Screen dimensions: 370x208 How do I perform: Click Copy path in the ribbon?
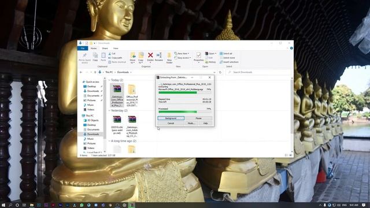116,58
